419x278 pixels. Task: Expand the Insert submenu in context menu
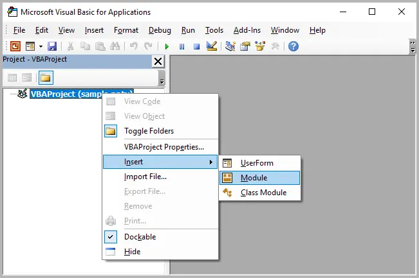pos(160,162)
